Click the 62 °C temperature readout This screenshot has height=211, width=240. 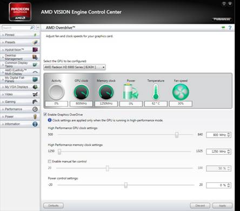click(x=156, y=104)
